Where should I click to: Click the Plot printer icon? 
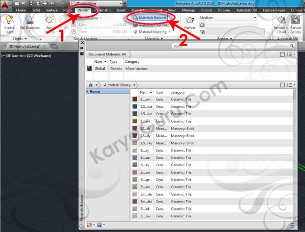45,3
